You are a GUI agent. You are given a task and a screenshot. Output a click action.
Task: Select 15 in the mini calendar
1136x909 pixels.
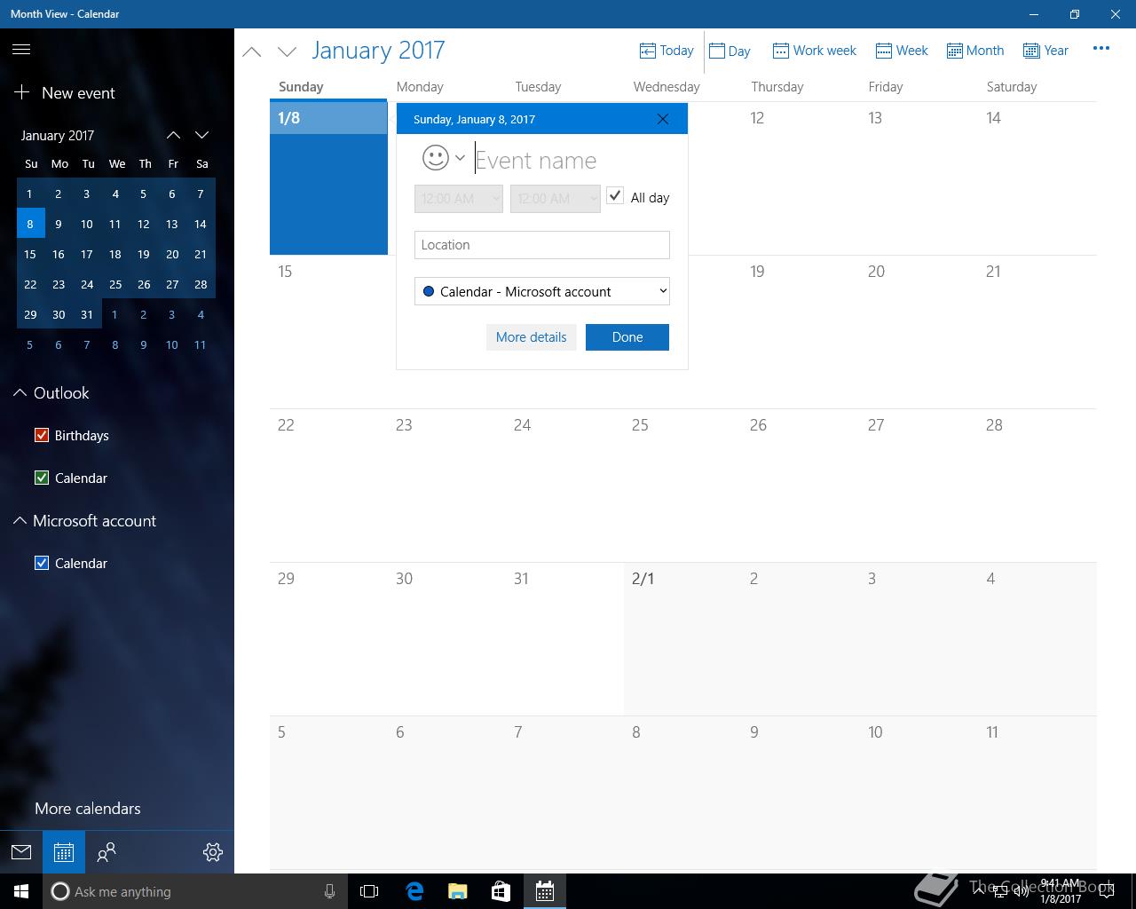pyautogui.click(x=30, y=254)
